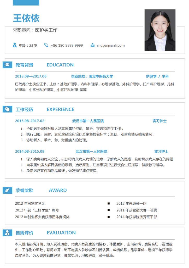The height and width of the screenshot is (268, 189).
Task: Click the 教育背景 heading
Action: [24, 65]
